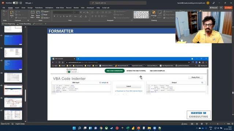Click the Notes button in status bar
234x131 pixels.
(184, 124)
